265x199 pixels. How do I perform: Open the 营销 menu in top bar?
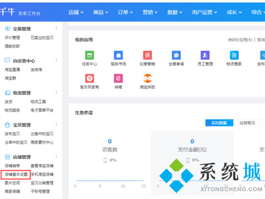pyautogui.click(x=150, y=12)
